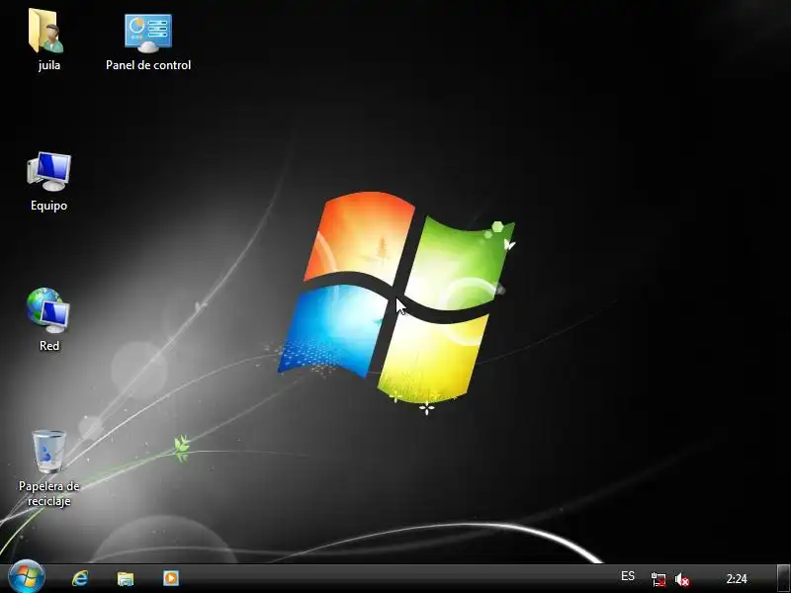Launch Windows Media Player from the taskbar
Screen dimensions: 791x593
(x=170, y=578)
